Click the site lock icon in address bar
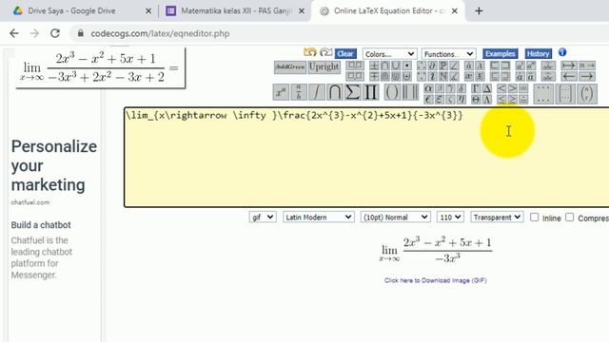 80,33
